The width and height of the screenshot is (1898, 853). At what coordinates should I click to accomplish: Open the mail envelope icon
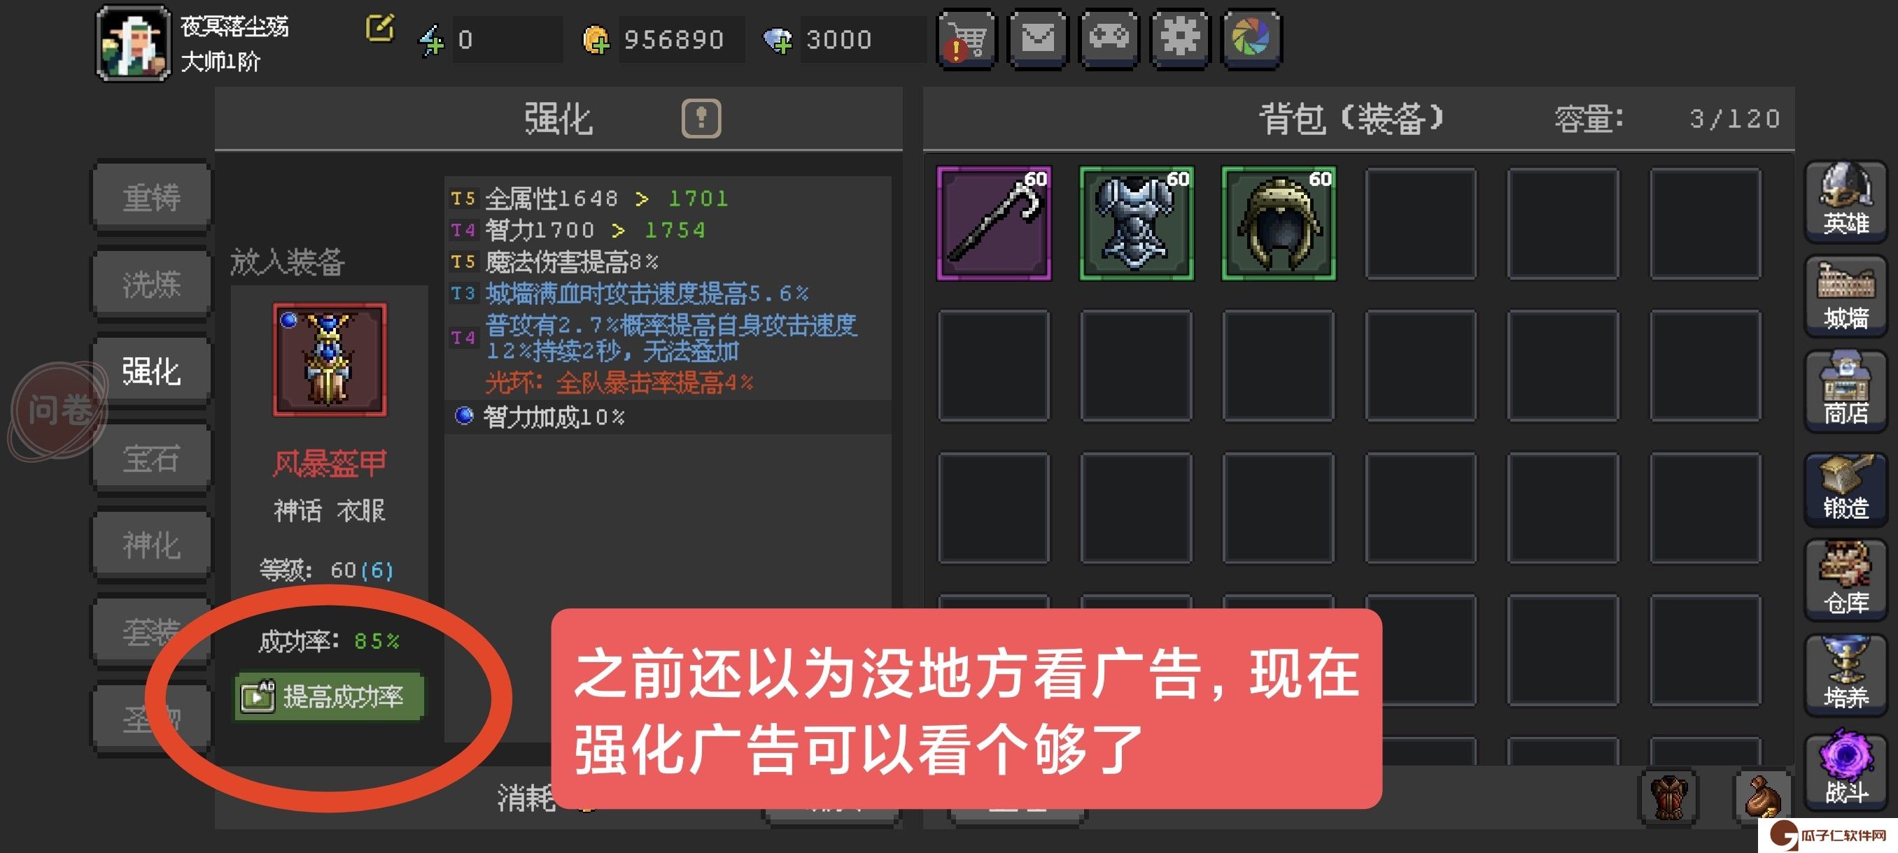point(1037,39)
